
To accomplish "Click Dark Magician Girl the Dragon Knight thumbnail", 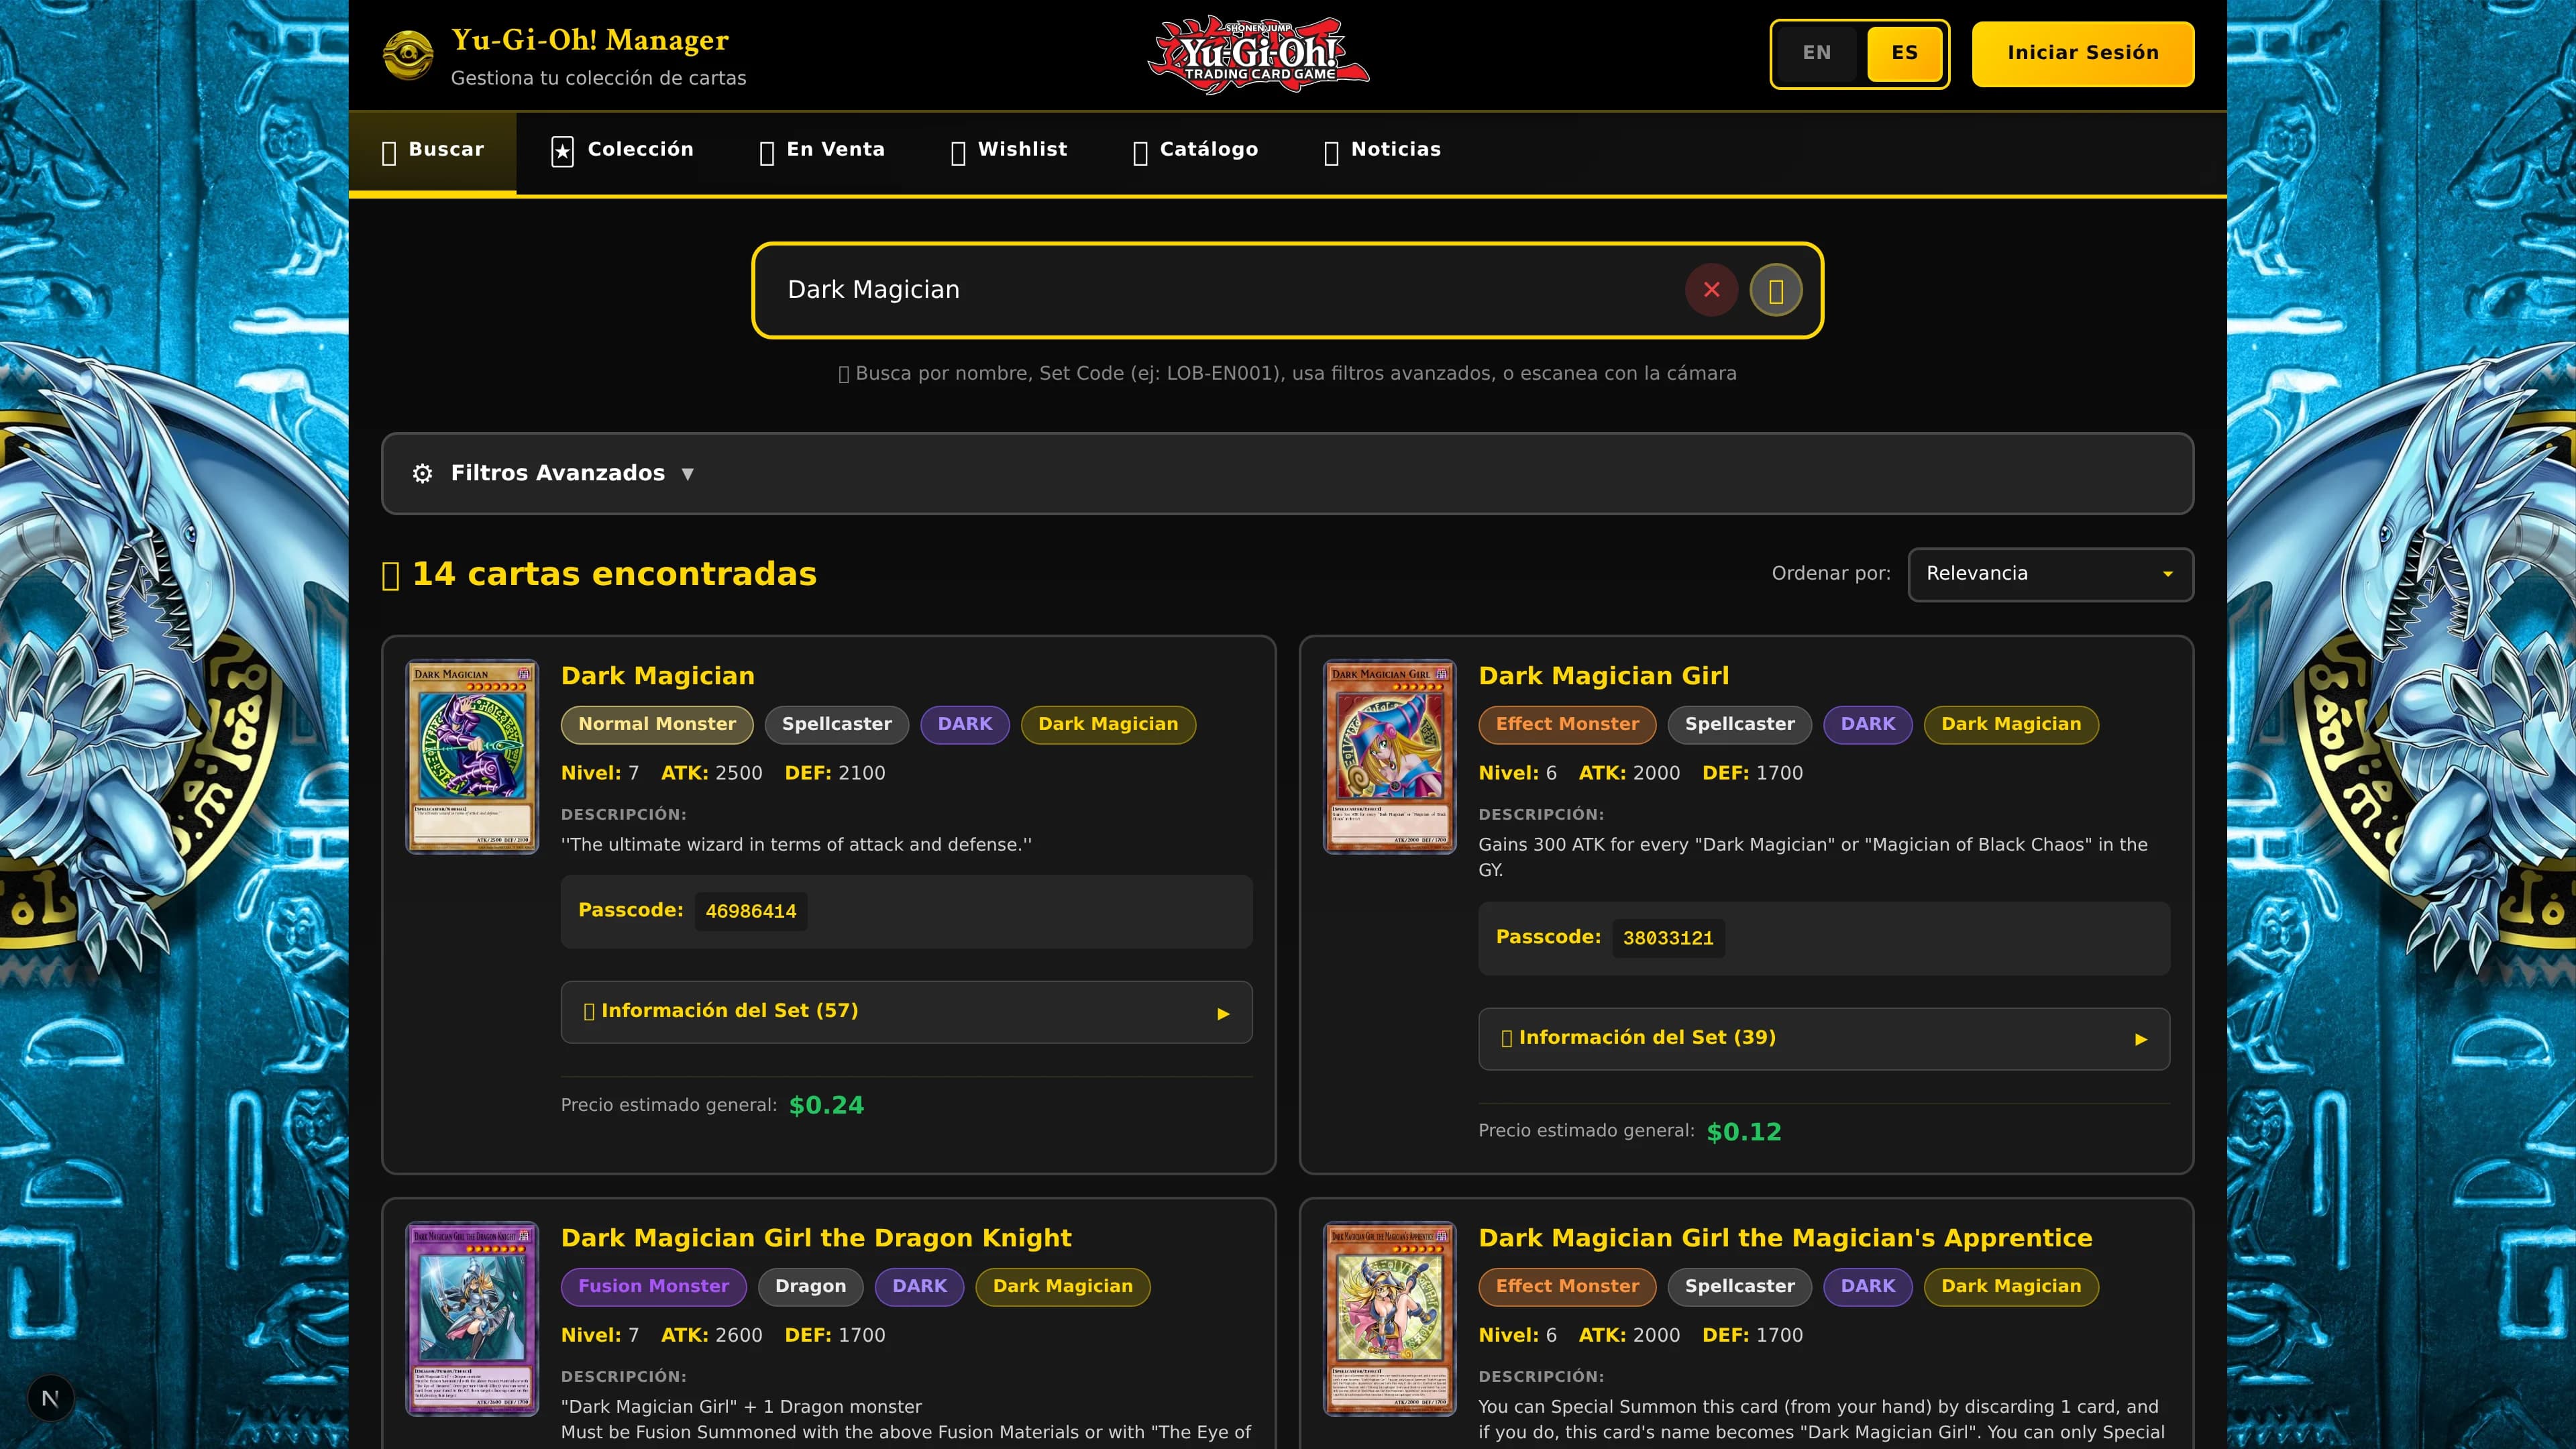I will point(472,1319).
